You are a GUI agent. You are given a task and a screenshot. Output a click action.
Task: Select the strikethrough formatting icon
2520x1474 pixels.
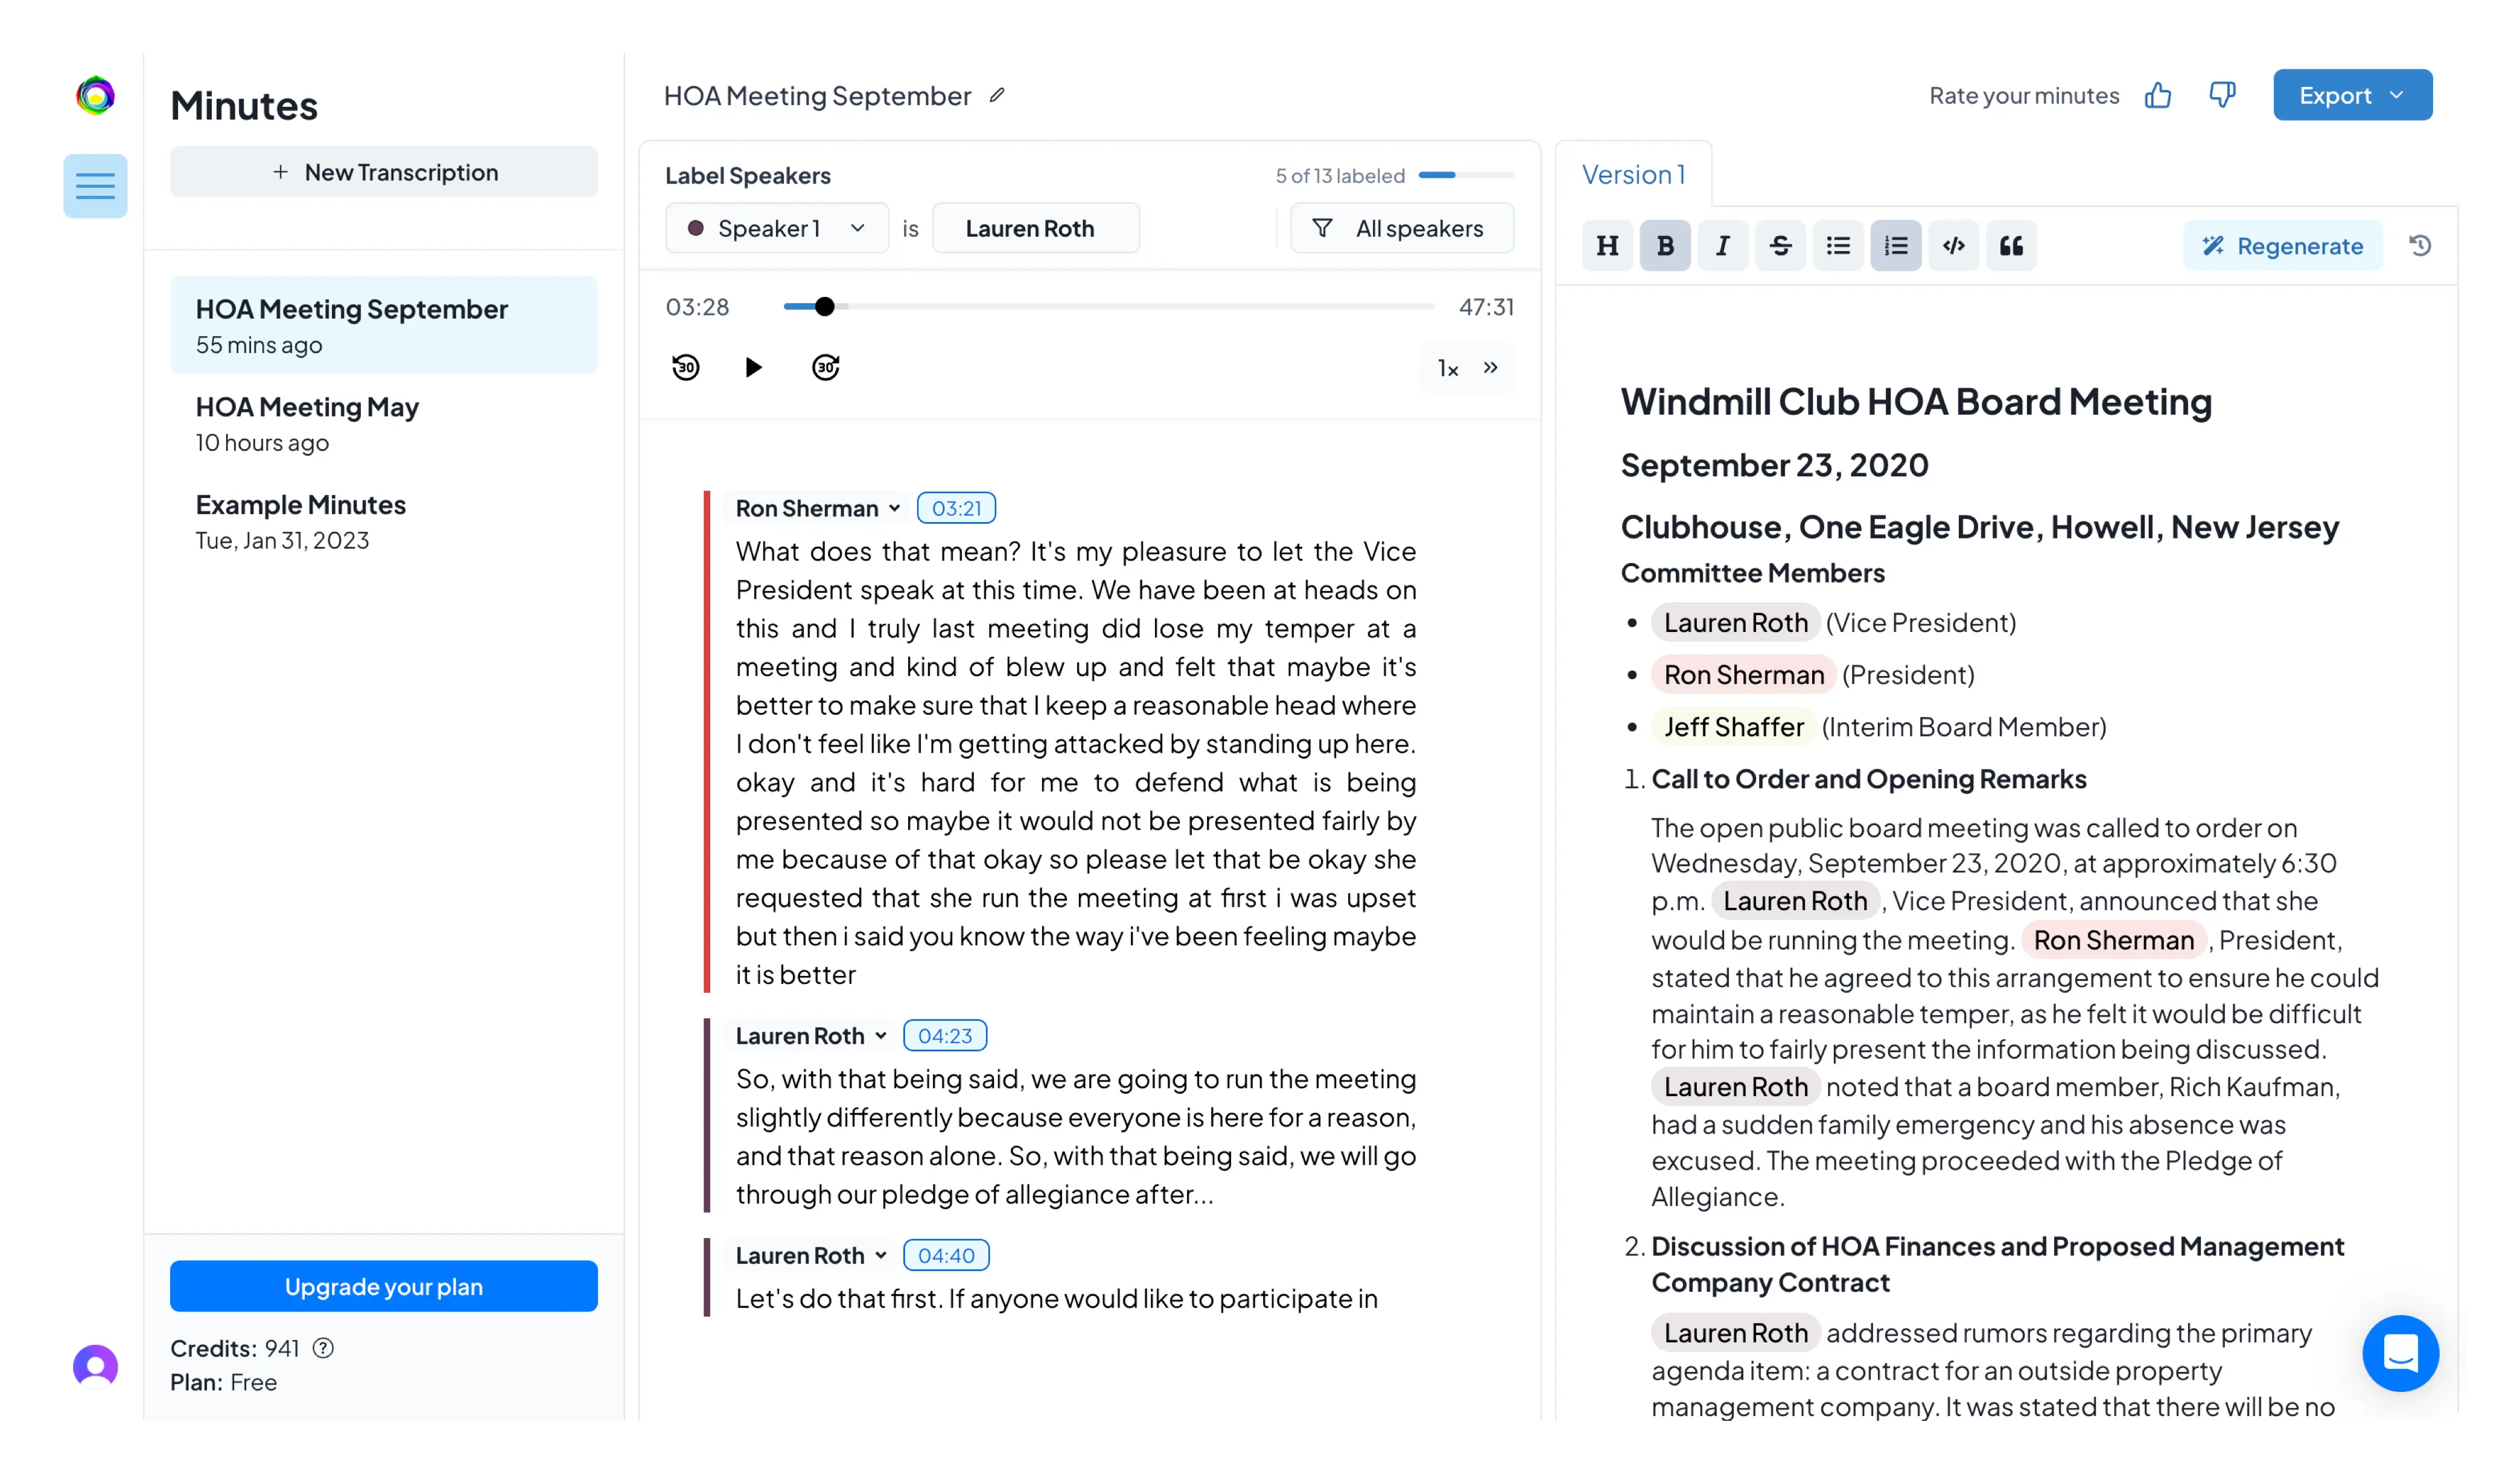pyautogui.click(x=1780, y=245)
